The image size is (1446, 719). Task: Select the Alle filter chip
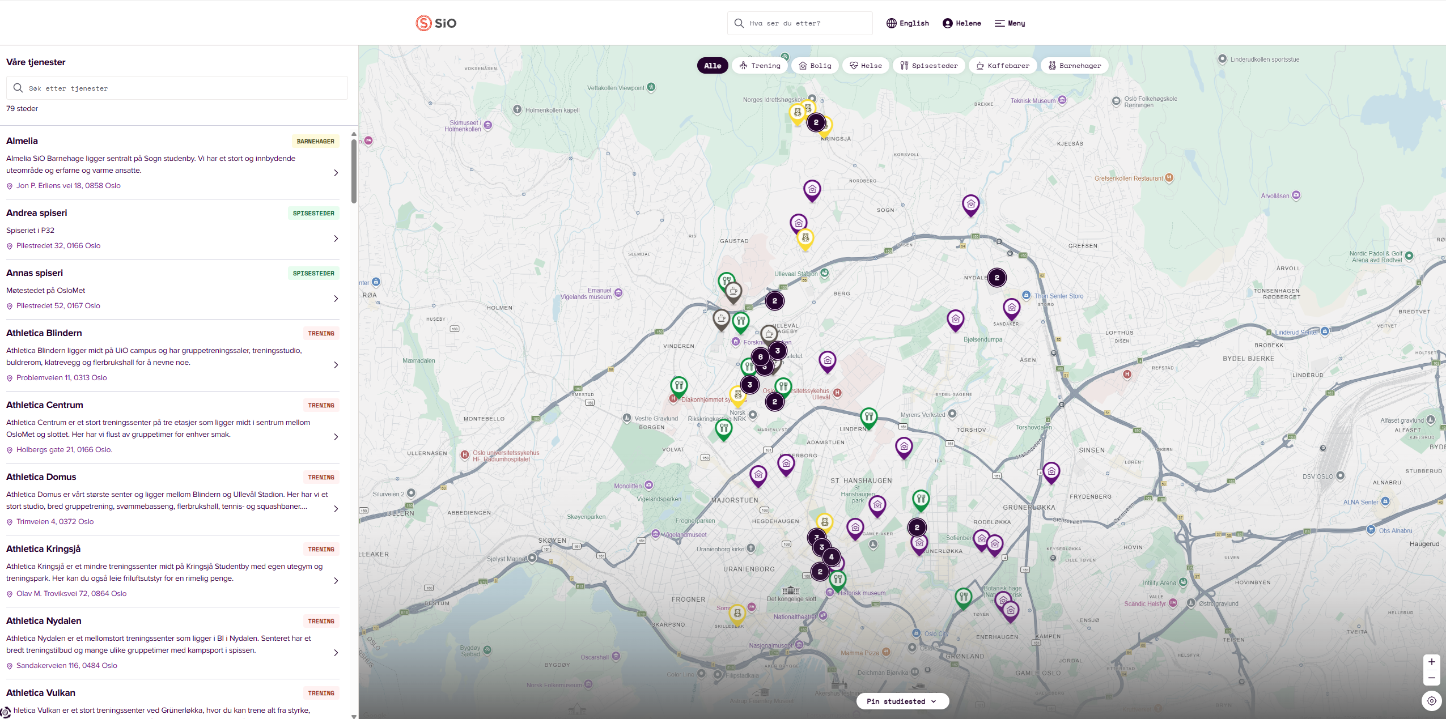713,66
